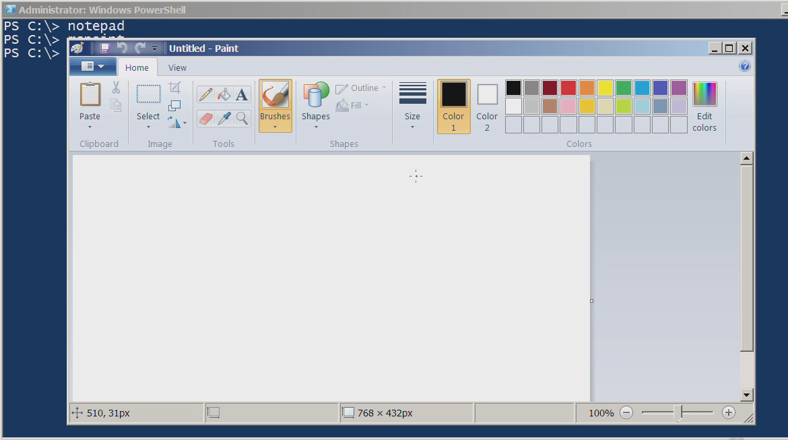Activate the Color picker eyedropper tool
788x440 pixels.
pyautogui.click(x=224, y=118)
